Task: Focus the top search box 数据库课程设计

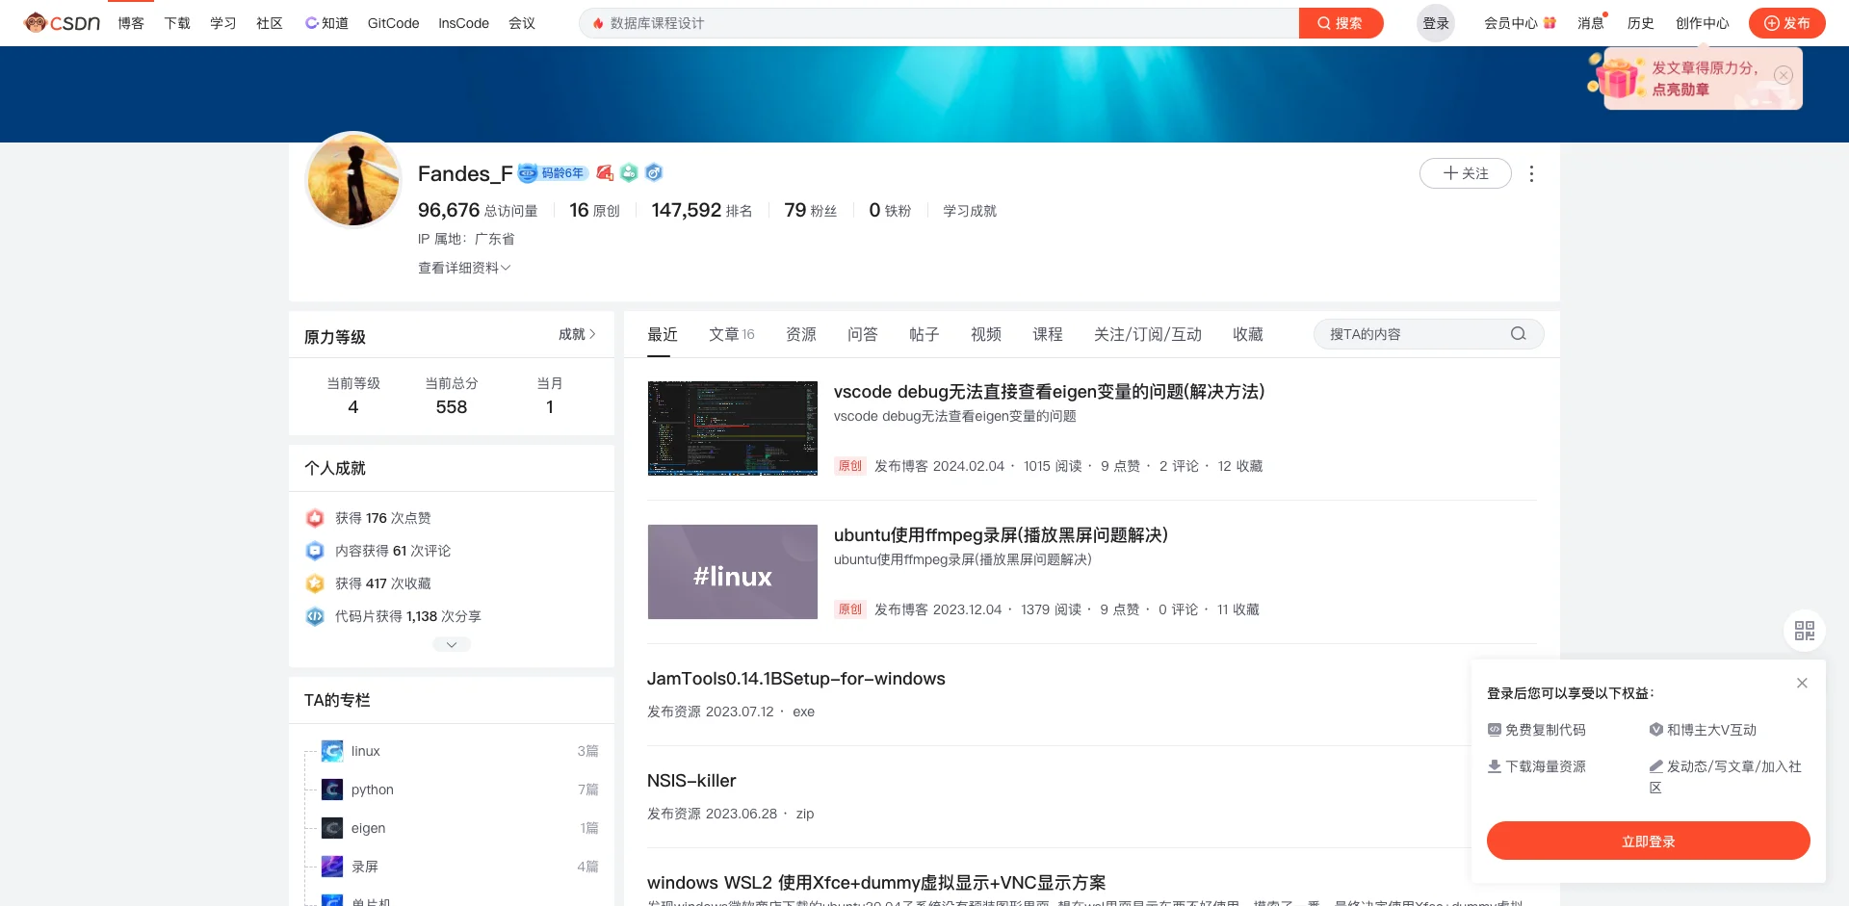Action: (x=939, y=23)
